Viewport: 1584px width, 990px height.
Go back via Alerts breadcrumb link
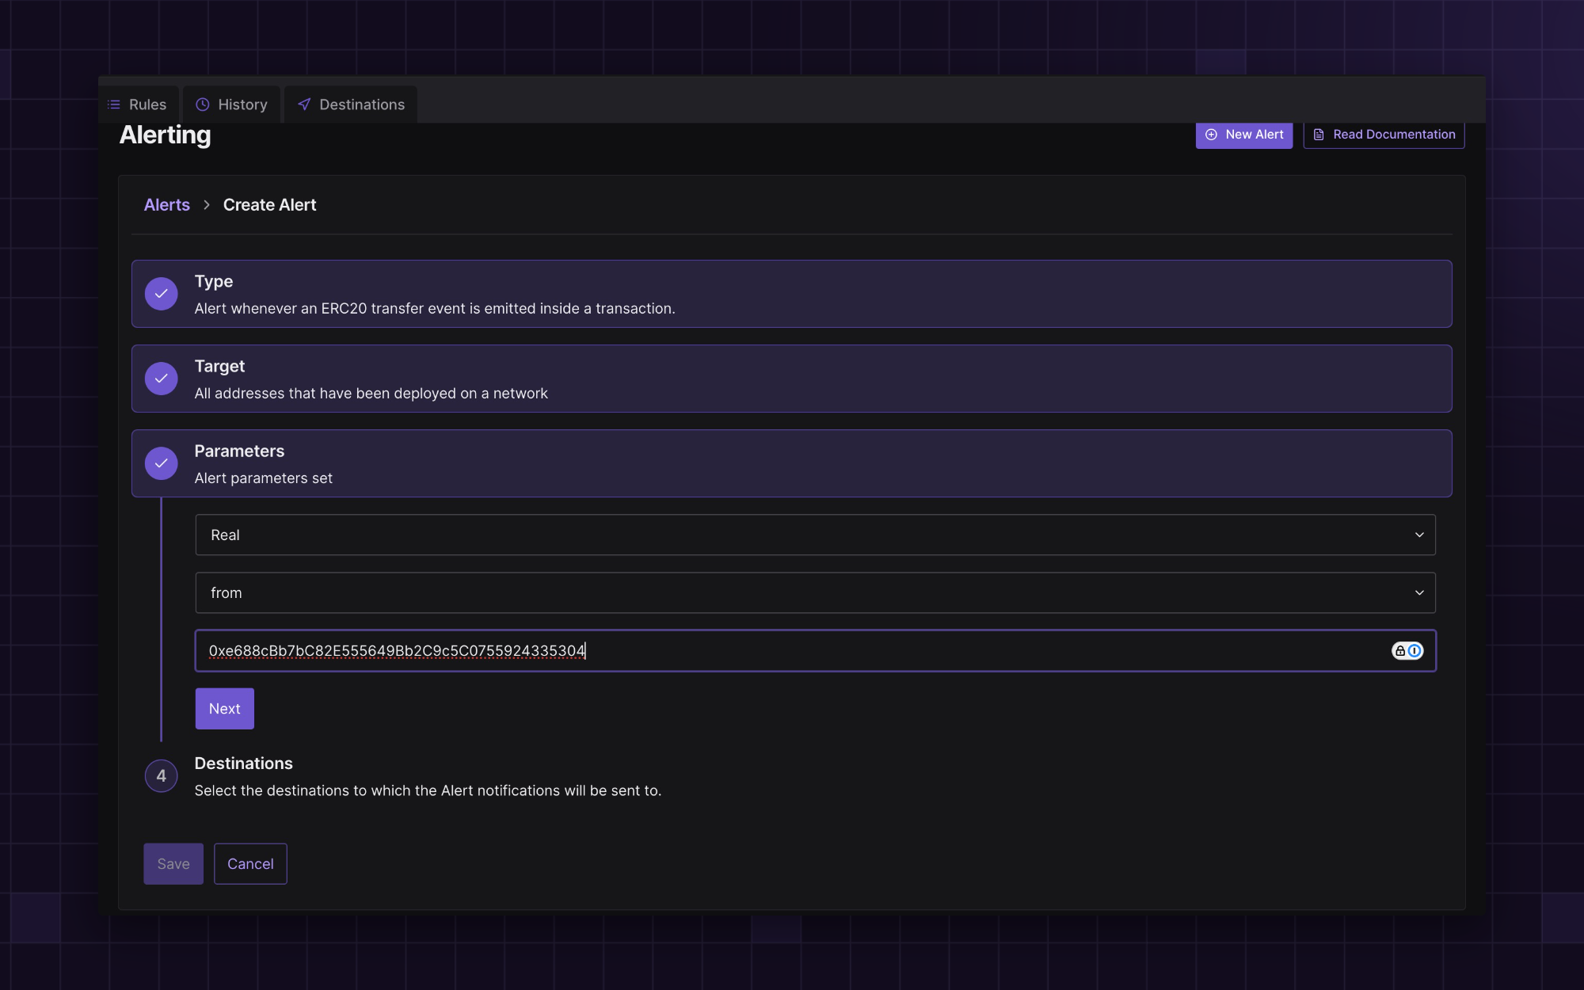pyautogui.click(x=167, y=205)
